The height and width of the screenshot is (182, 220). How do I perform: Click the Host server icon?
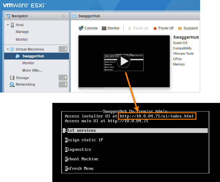coord(12,25)
